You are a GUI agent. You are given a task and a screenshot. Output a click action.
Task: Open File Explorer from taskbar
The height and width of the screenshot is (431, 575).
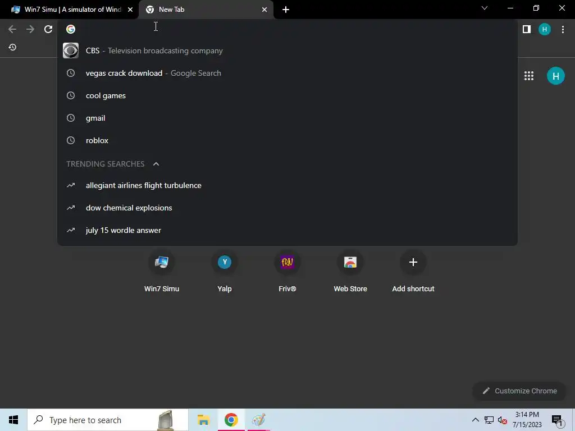pyautogui.click(x=203, y=420)
